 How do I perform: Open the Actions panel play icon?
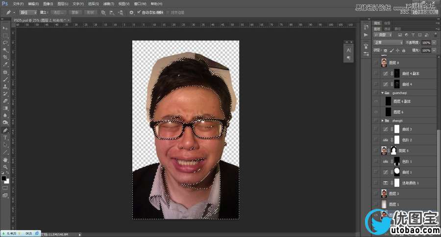pyautogui.click(x=366, y=35)
